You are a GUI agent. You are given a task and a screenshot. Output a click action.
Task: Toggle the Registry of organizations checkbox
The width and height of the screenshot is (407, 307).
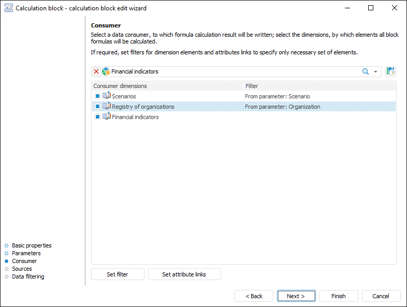[x=97, y=107]
